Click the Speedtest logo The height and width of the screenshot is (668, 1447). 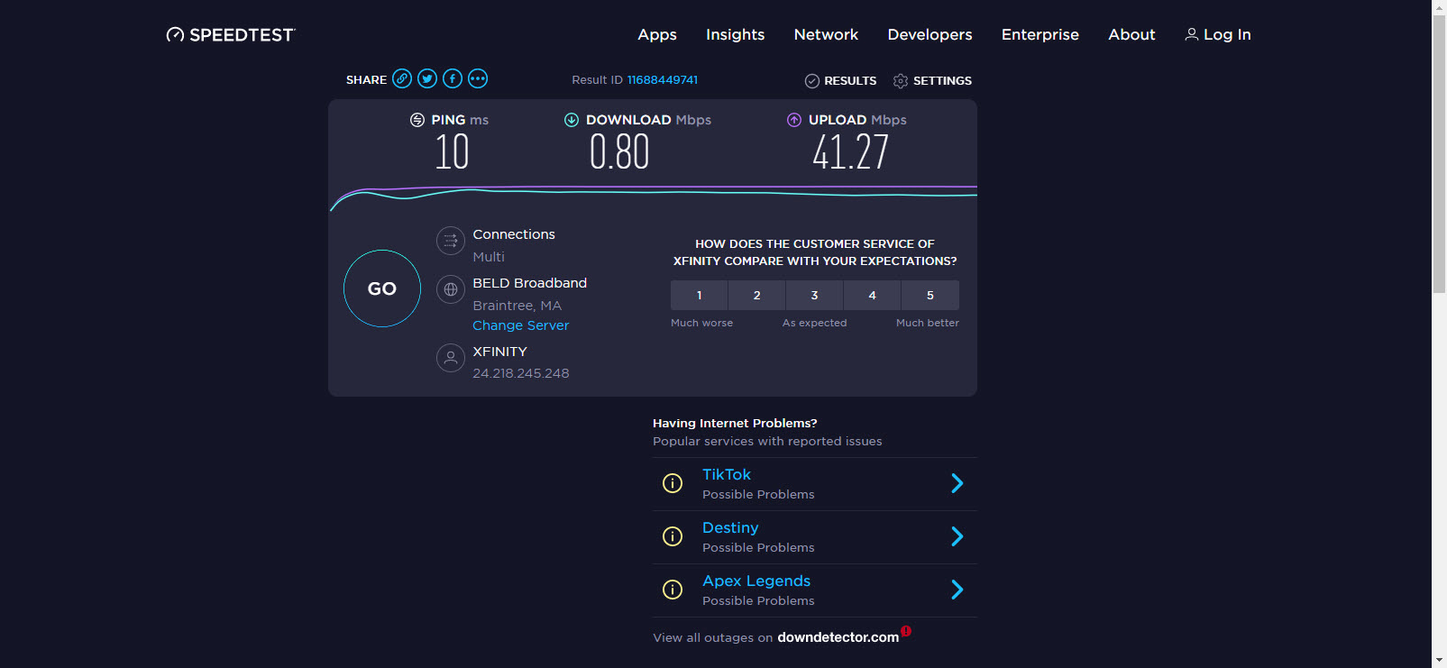(x=231, y=34)
